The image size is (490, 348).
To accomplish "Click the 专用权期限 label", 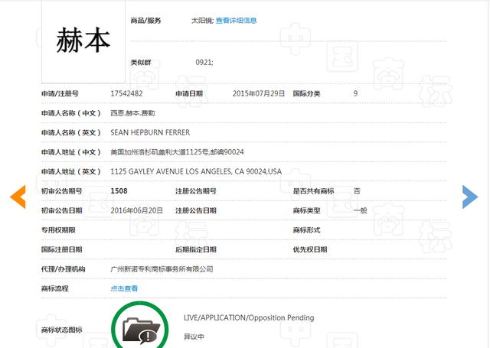I will (x=58, y=230).
